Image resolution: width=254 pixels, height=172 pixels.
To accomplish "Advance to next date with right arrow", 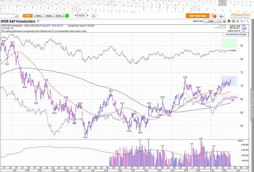I will pos(88,16).
